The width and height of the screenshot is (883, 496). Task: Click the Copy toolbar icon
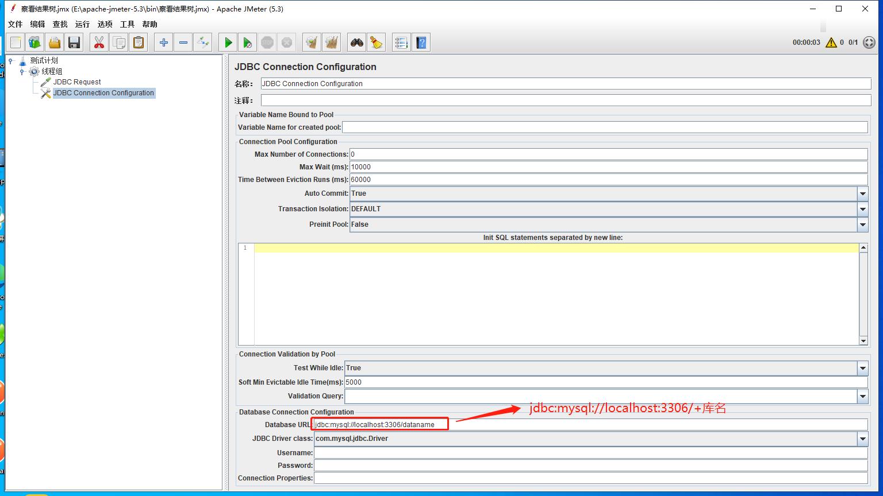[x=119, y=42]
